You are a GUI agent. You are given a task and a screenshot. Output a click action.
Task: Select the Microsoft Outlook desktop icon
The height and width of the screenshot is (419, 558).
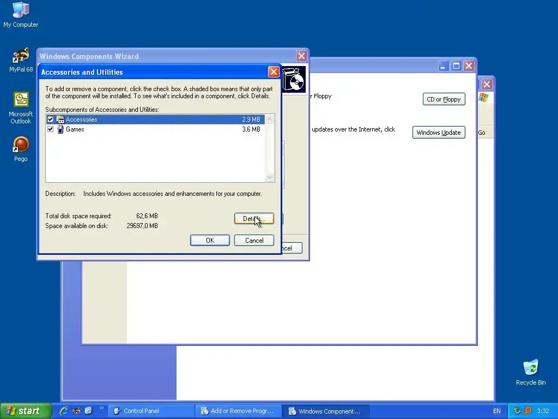(21, 108)
